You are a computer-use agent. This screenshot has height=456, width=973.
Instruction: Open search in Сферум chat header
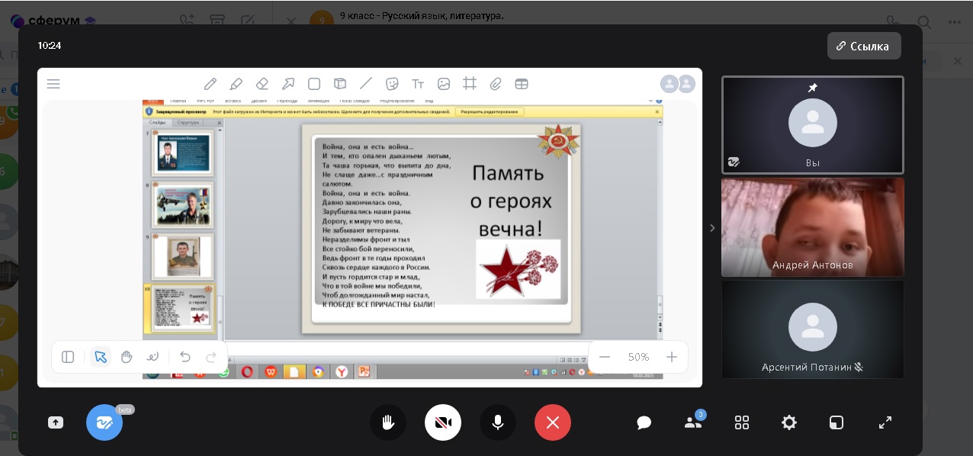[923, 21]
